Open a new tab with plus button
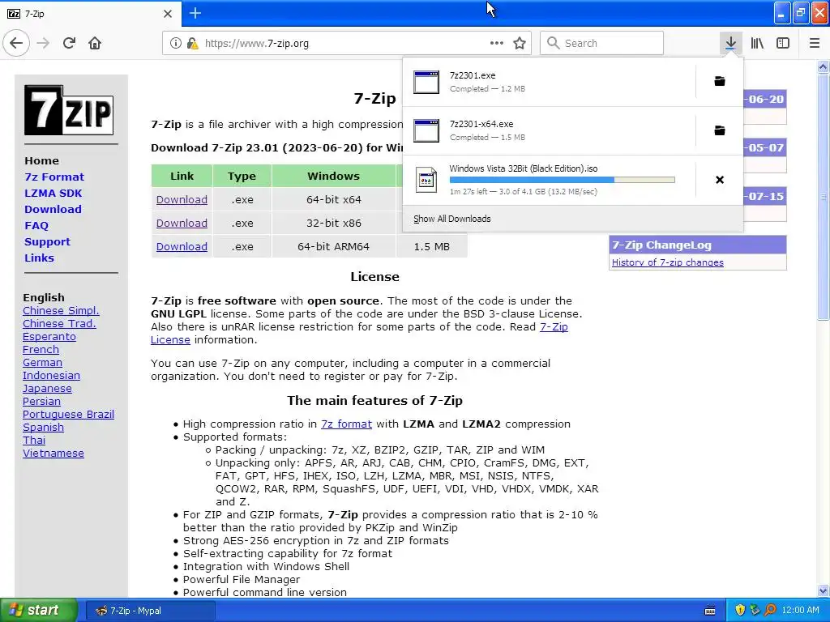The width and height of the screenshot is (830, 622). pyautogui.click(x=195, y=13)
